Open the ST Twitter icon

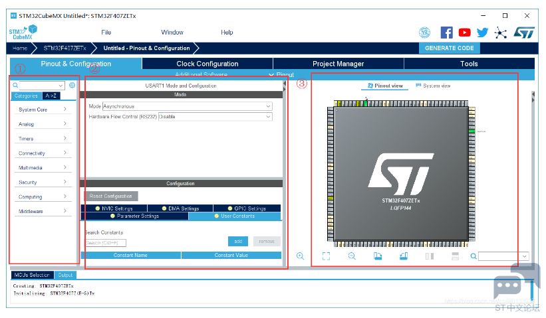[x=482, y=33]
